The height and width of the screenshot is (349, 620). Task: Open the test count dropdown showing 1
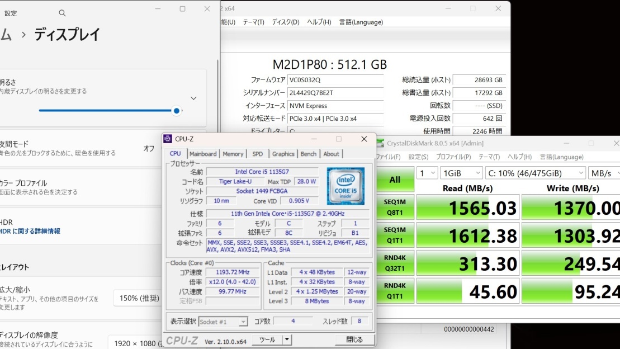pyautogui.click(x=427, y=173)
